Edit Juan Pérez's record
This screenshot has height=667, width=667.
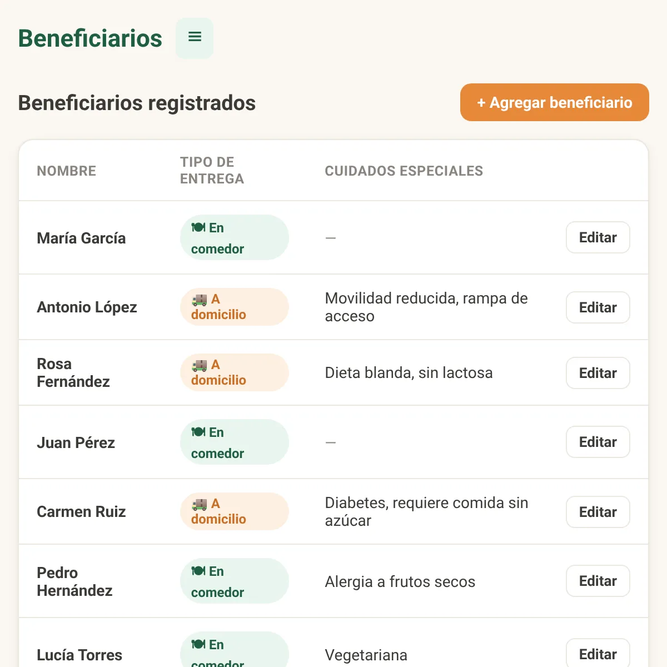pos(598,442)
